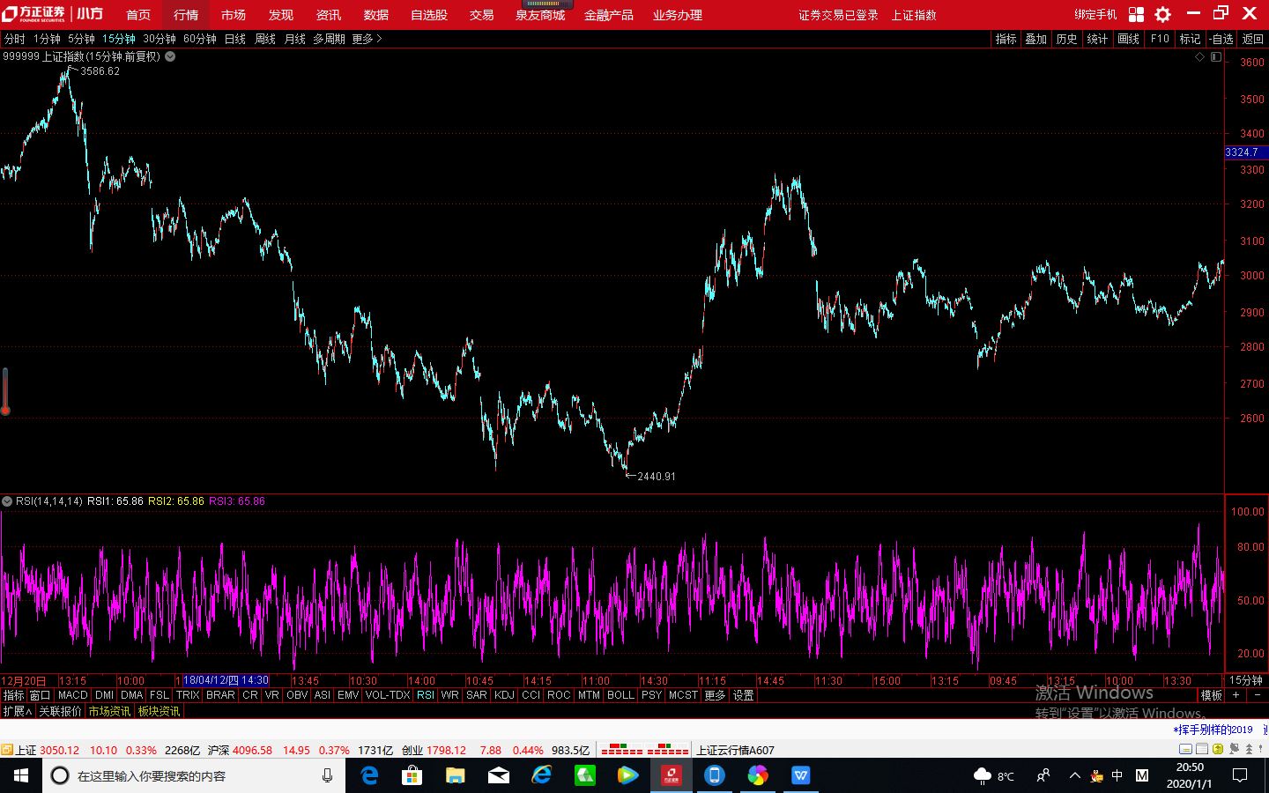Select 周线 weekly chart period
The width and height of the screenshot is (1269, 793).
click(265, 39)
